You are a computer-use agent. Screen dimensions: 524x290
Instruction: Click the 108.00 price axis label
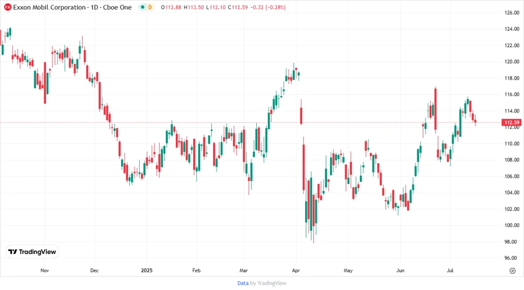pos(512,160)
